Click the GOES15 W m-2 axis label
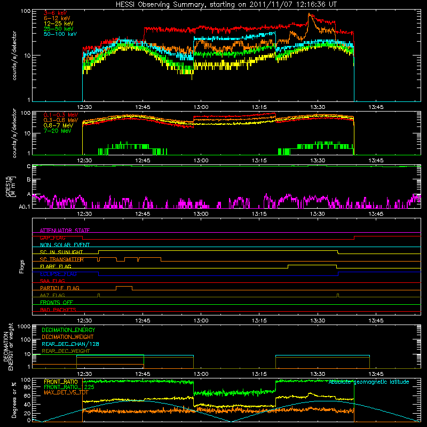Viewport: 427px width, 427px height. tap(11, 186)
